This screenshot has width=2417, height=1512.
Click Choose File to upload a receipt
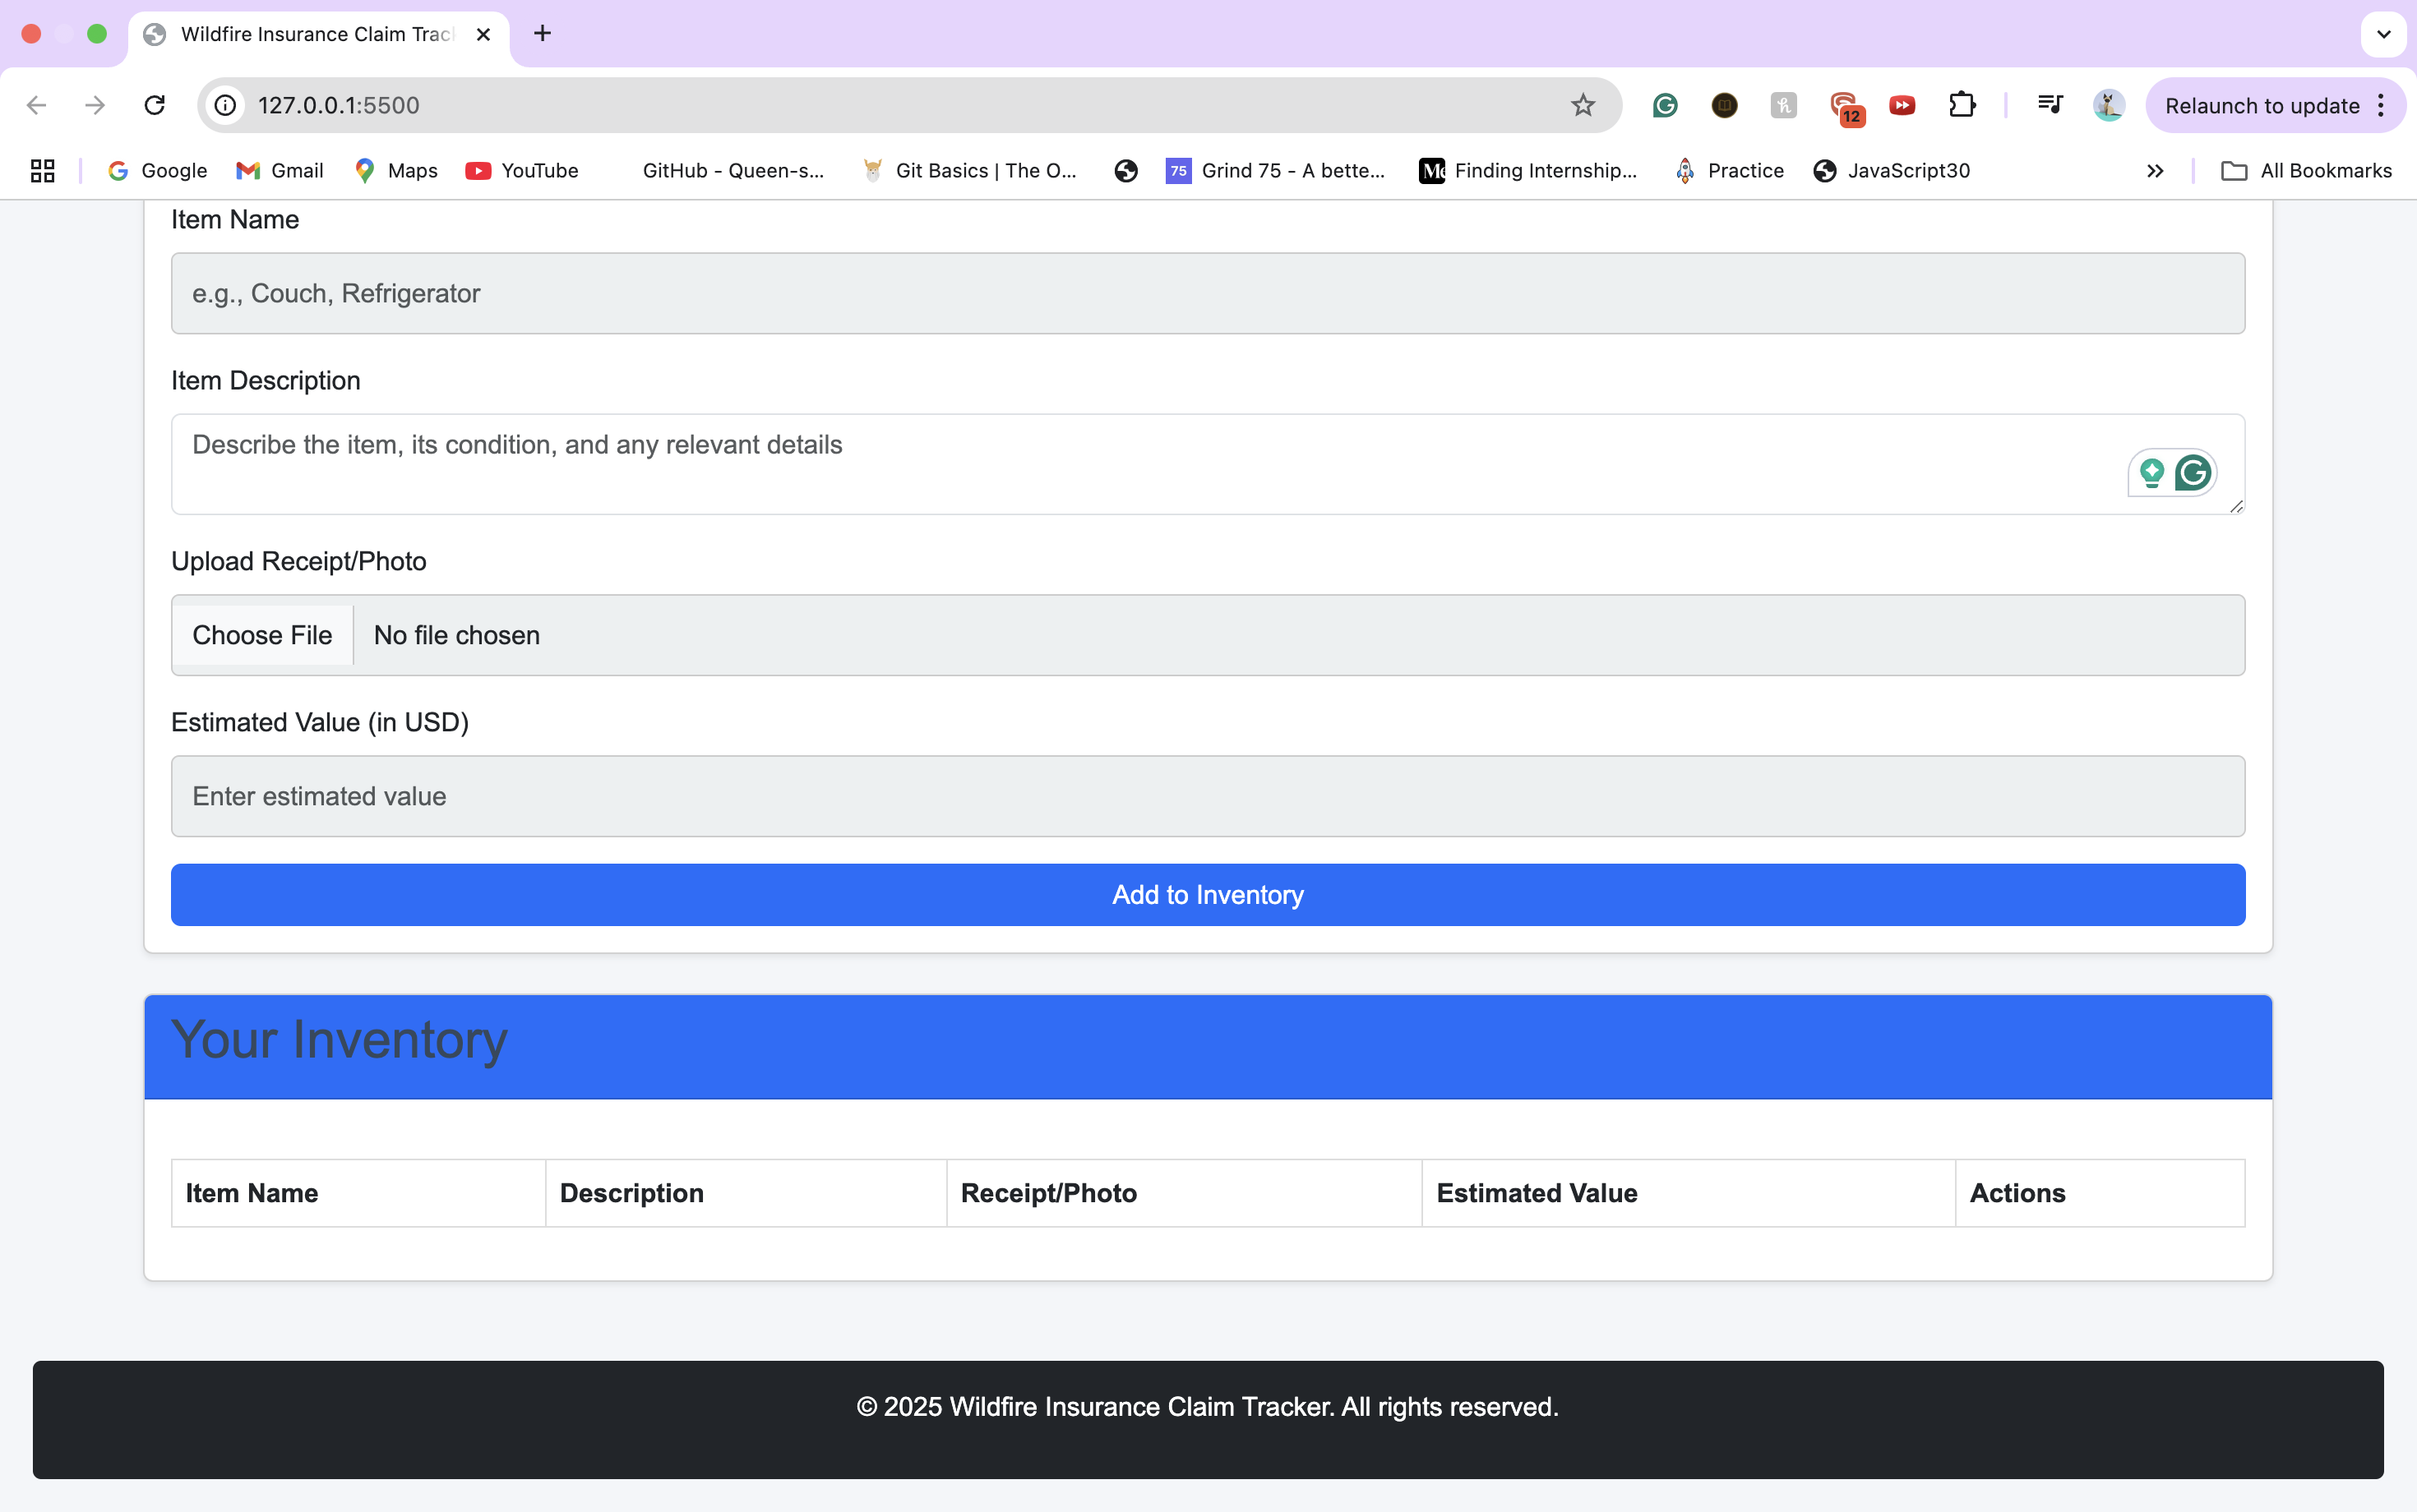tap(262, 635)
